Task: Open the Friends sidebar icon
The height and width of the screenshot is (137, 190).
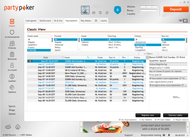Action: (12, 43)
